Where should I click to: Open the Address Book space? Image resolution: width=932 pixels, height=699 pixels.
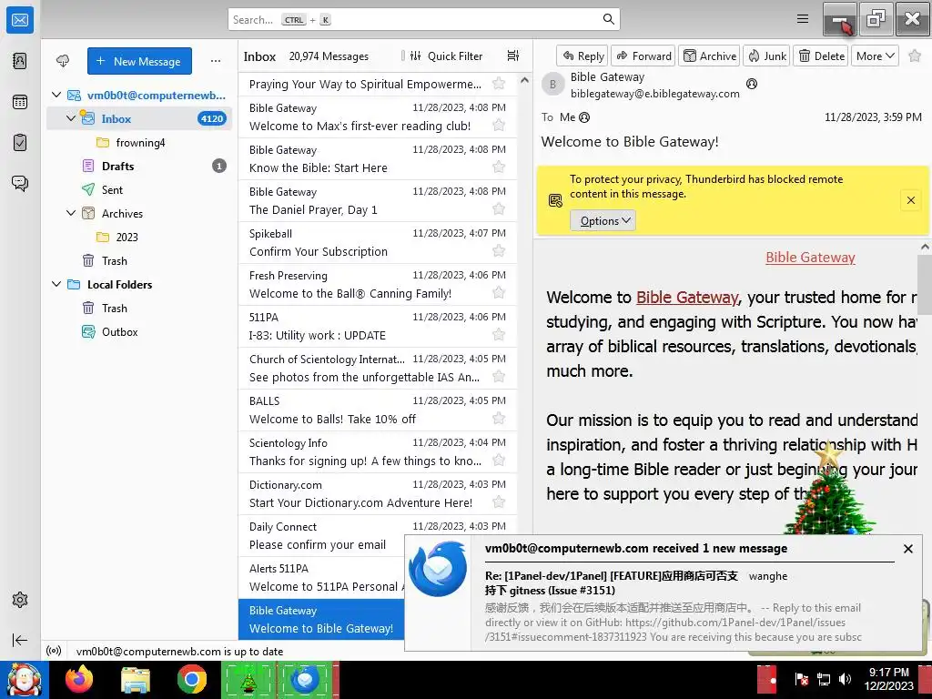tap(20, 61)
